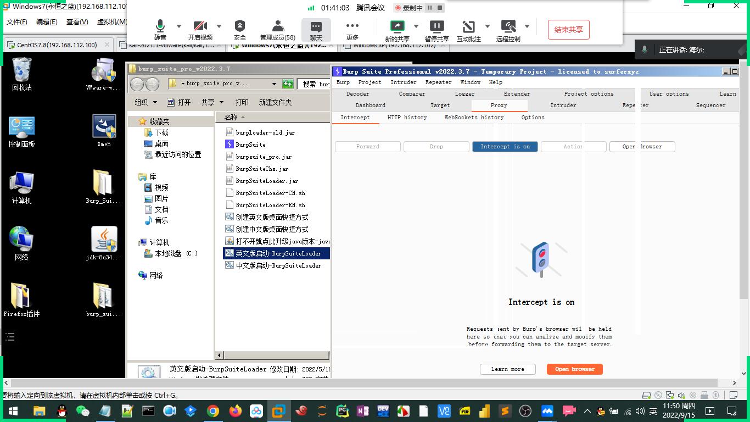
Task: Switch to the HTTP history tab
Action: [x=407, y=118]
